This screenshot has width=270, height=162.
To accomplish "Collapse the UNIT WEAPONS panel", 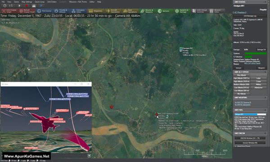I will coord(265,98).
